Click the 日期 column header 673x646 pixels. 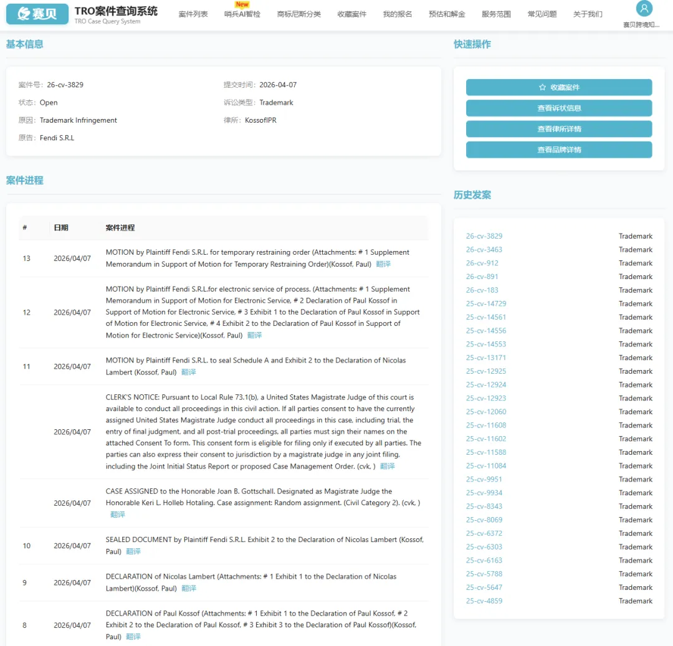[x=61, y=228]
